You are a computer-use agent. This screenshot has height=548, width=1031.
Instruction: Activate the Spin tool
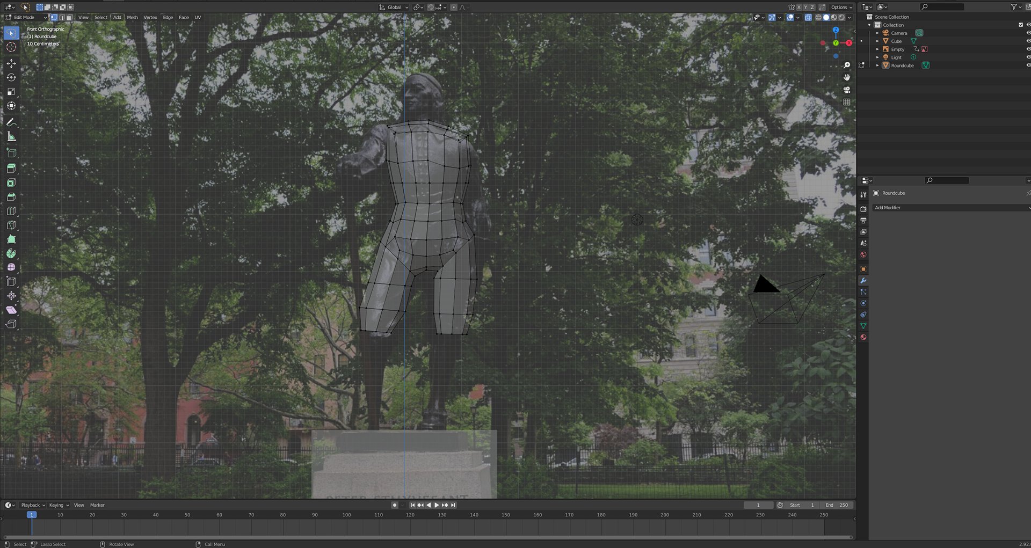tap(11, 253)
